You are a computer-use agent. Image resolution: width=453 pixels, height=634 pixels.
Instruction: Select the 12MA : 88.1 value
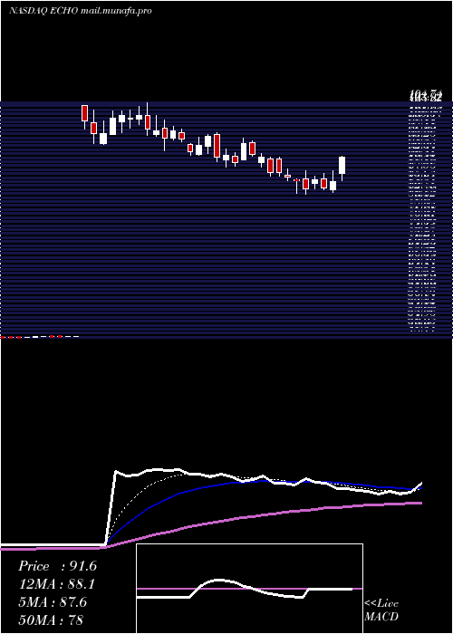click(57, 584)
